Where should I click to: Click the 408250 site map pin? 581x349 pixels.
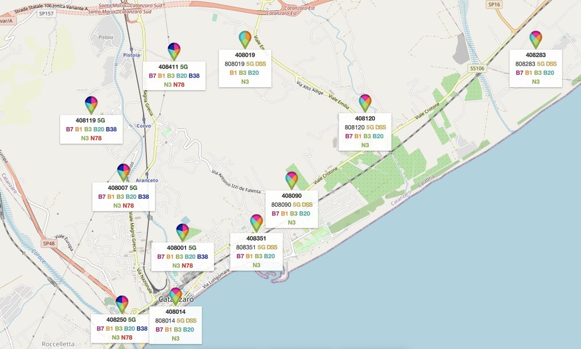(122, 304)
